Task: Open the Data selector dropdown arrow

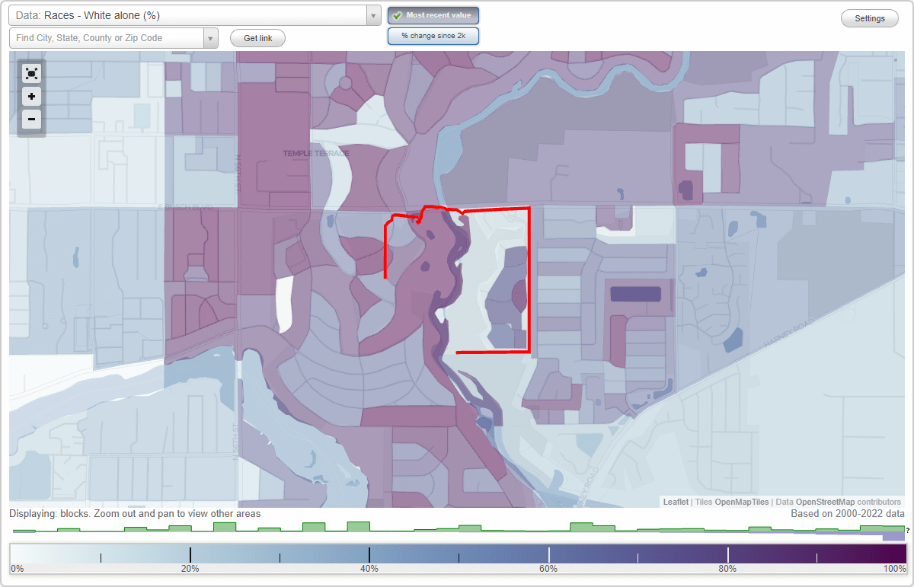Action: [373, 15]
